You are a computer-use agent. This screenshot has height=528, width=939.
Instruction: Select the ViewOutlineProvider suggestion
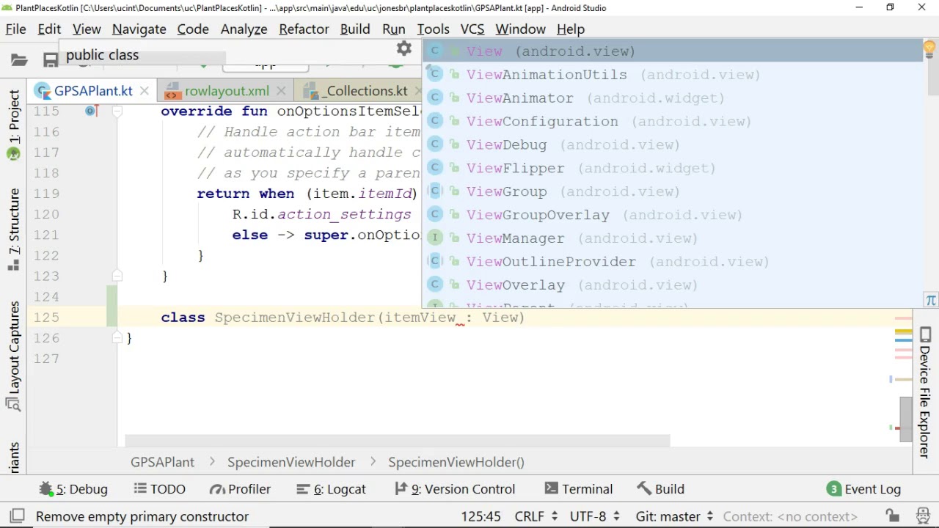(x=673, y=262)
